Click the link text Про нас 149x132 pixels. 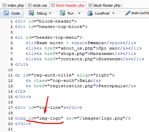[x=108, y=48]
